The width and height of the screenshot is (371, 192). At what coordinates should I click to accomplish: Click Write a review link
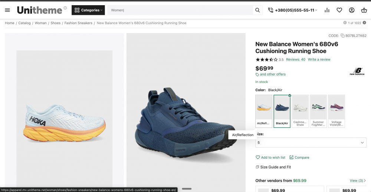point(319,59)
